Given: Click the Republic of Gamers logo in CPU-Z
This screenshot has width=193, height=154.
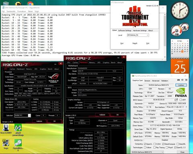Looking at the screenshot, I should (53, 78).
